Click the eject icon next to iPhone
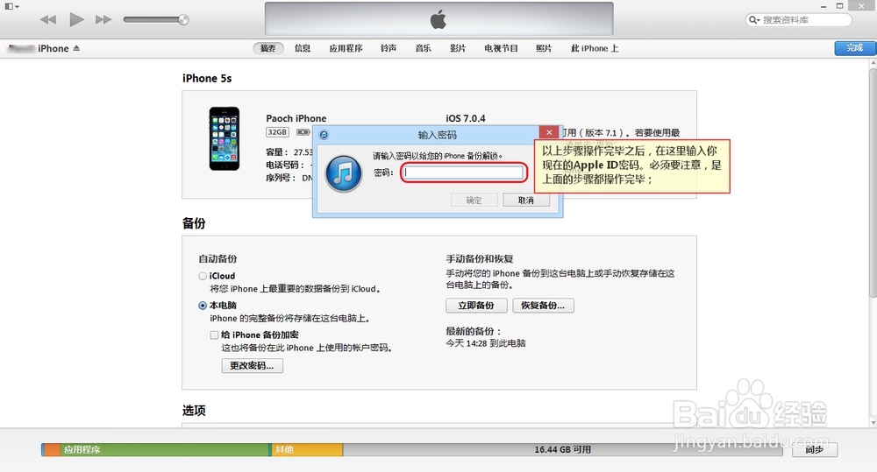Screen dimensions: 877x472 coord(76,48)
